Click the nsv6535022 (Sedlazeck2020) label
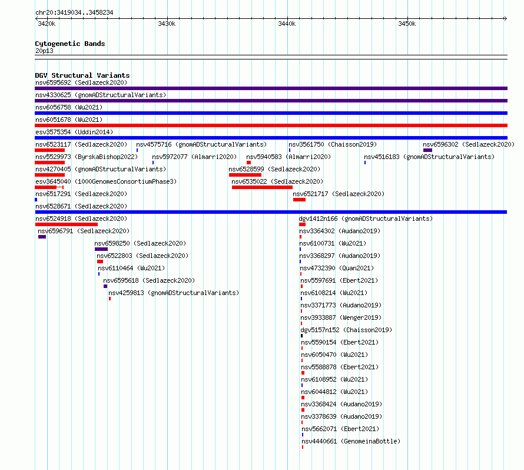 tap(277, 181)
